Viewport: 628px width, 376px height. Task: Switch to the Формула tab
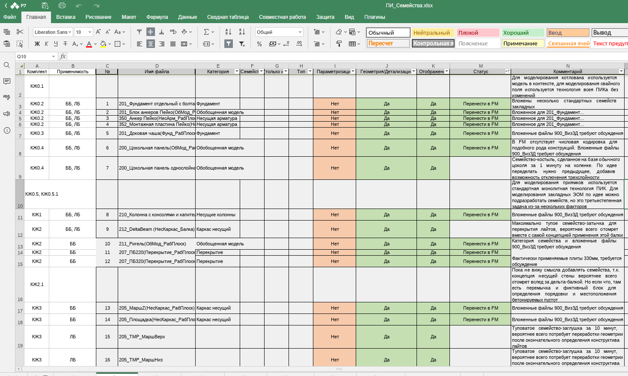157,17
